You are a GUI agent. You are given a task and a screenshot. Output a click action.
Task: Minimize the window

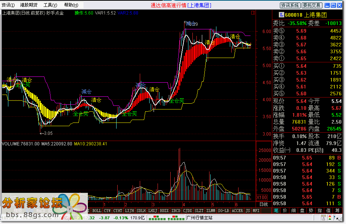pos(327,5)
